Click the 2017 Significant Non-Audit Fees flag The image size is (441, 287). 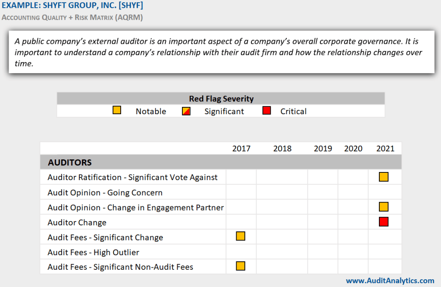pos(240,266)
